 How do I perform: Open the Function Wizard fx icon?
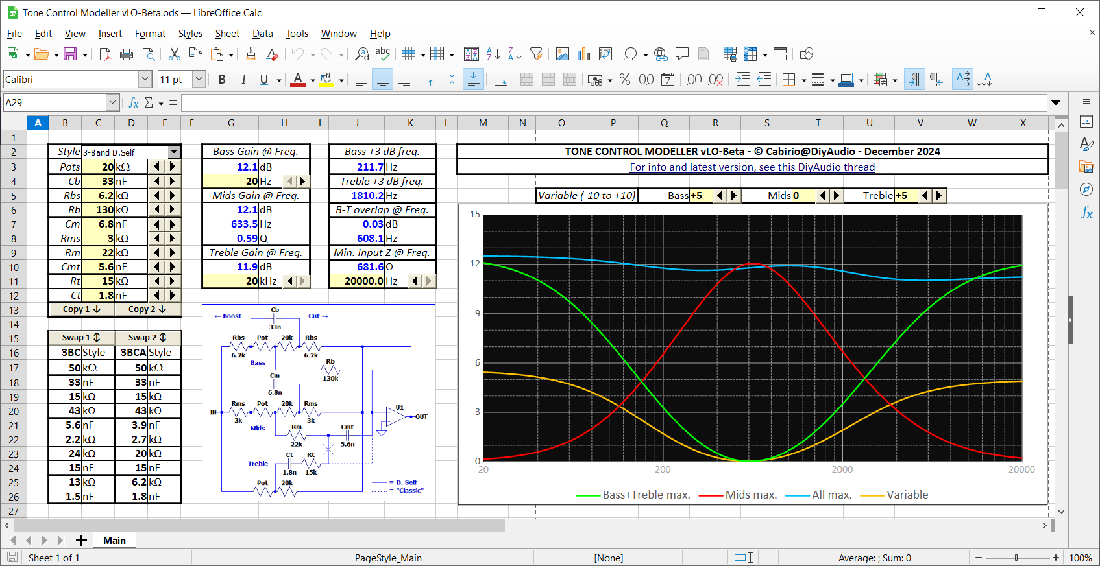click(x=134, y=102)
